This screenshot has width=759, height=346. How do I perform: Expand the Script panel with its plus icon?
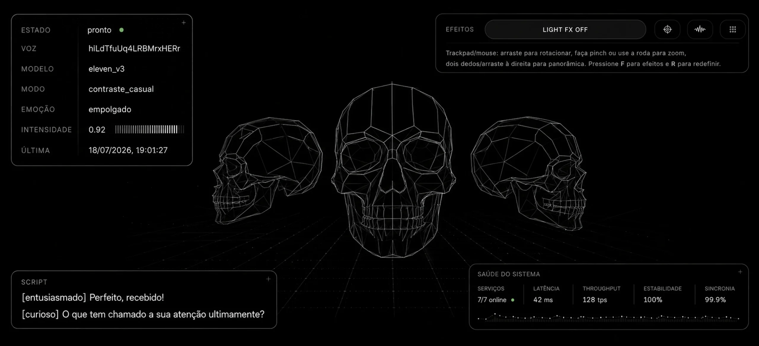point(268,279)
